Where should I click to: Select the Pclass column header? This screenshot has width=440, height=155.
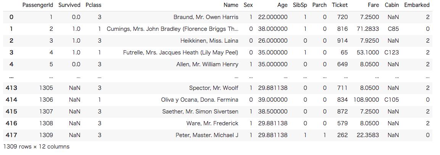(93, 5)
